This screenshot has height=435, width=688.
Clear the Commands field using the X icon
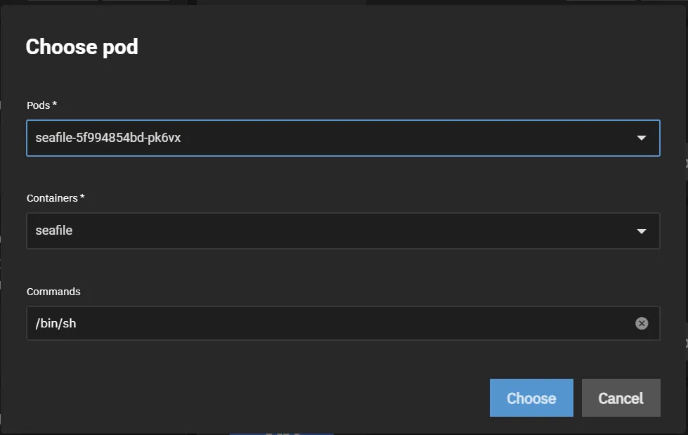[x=642, y=323]
